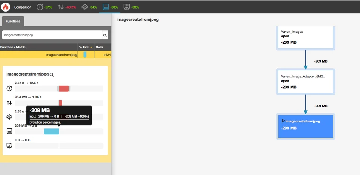This screenshot has width=360, height=175.
Task: Click the Blackfire flame logo
Action: pos(5,7)
